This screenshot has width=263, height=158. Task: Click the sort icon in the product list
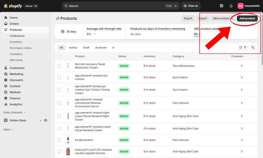[x=253, y=47]
